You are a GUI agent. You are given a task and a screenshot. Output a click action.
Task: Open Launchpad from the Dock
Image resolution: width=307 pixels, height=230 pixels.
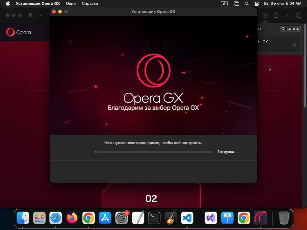39,218
